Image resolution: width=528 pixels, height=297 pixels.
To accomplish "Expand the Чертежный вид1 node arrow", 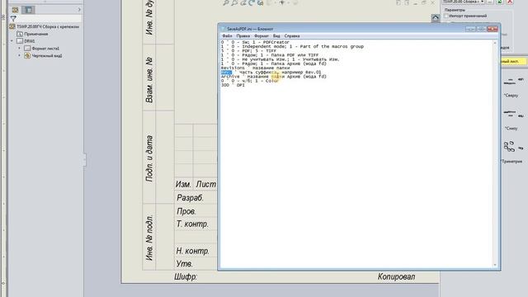I will click(19, 55).
